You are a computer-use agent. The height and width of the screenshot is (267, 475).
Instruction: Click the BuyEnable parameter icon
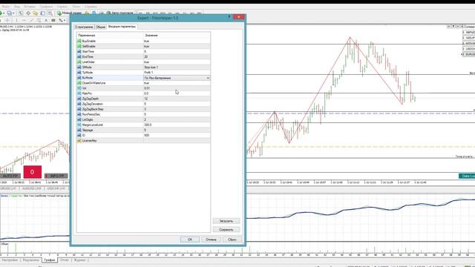tap(79, 41)
